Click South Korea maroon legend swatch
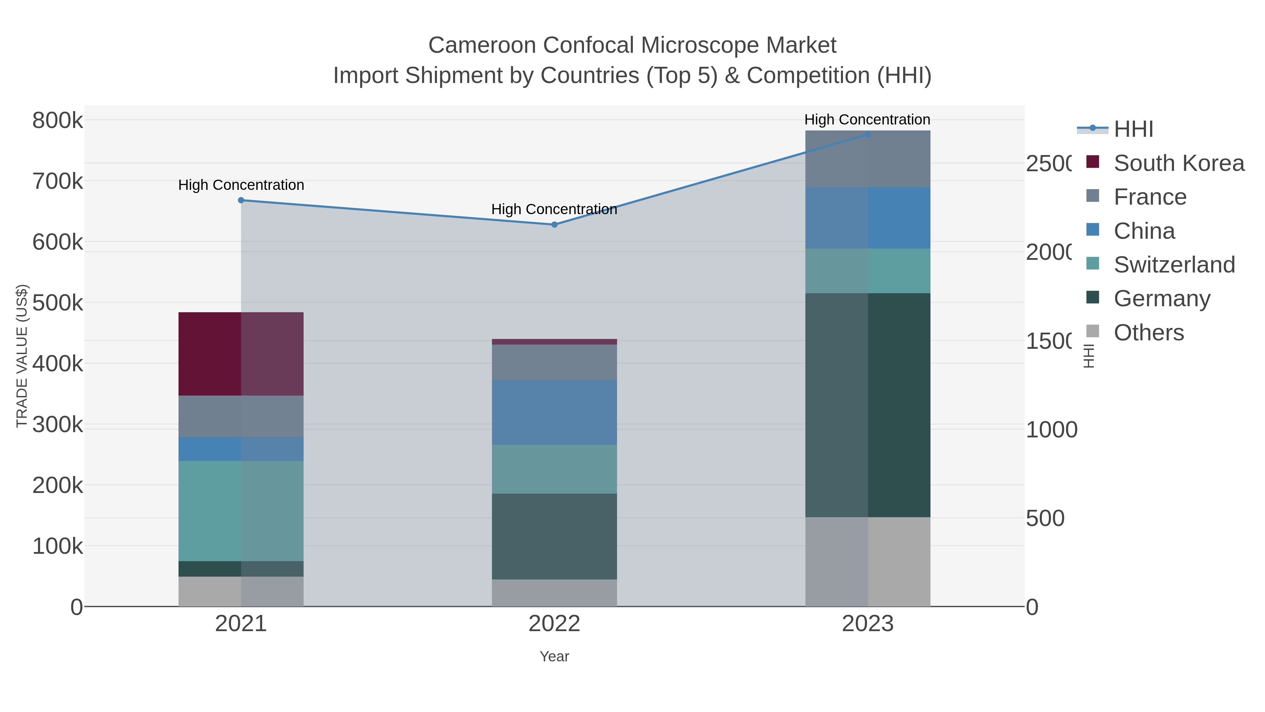The width and height of the screenshot is (1265, 712). (1092, 161)
